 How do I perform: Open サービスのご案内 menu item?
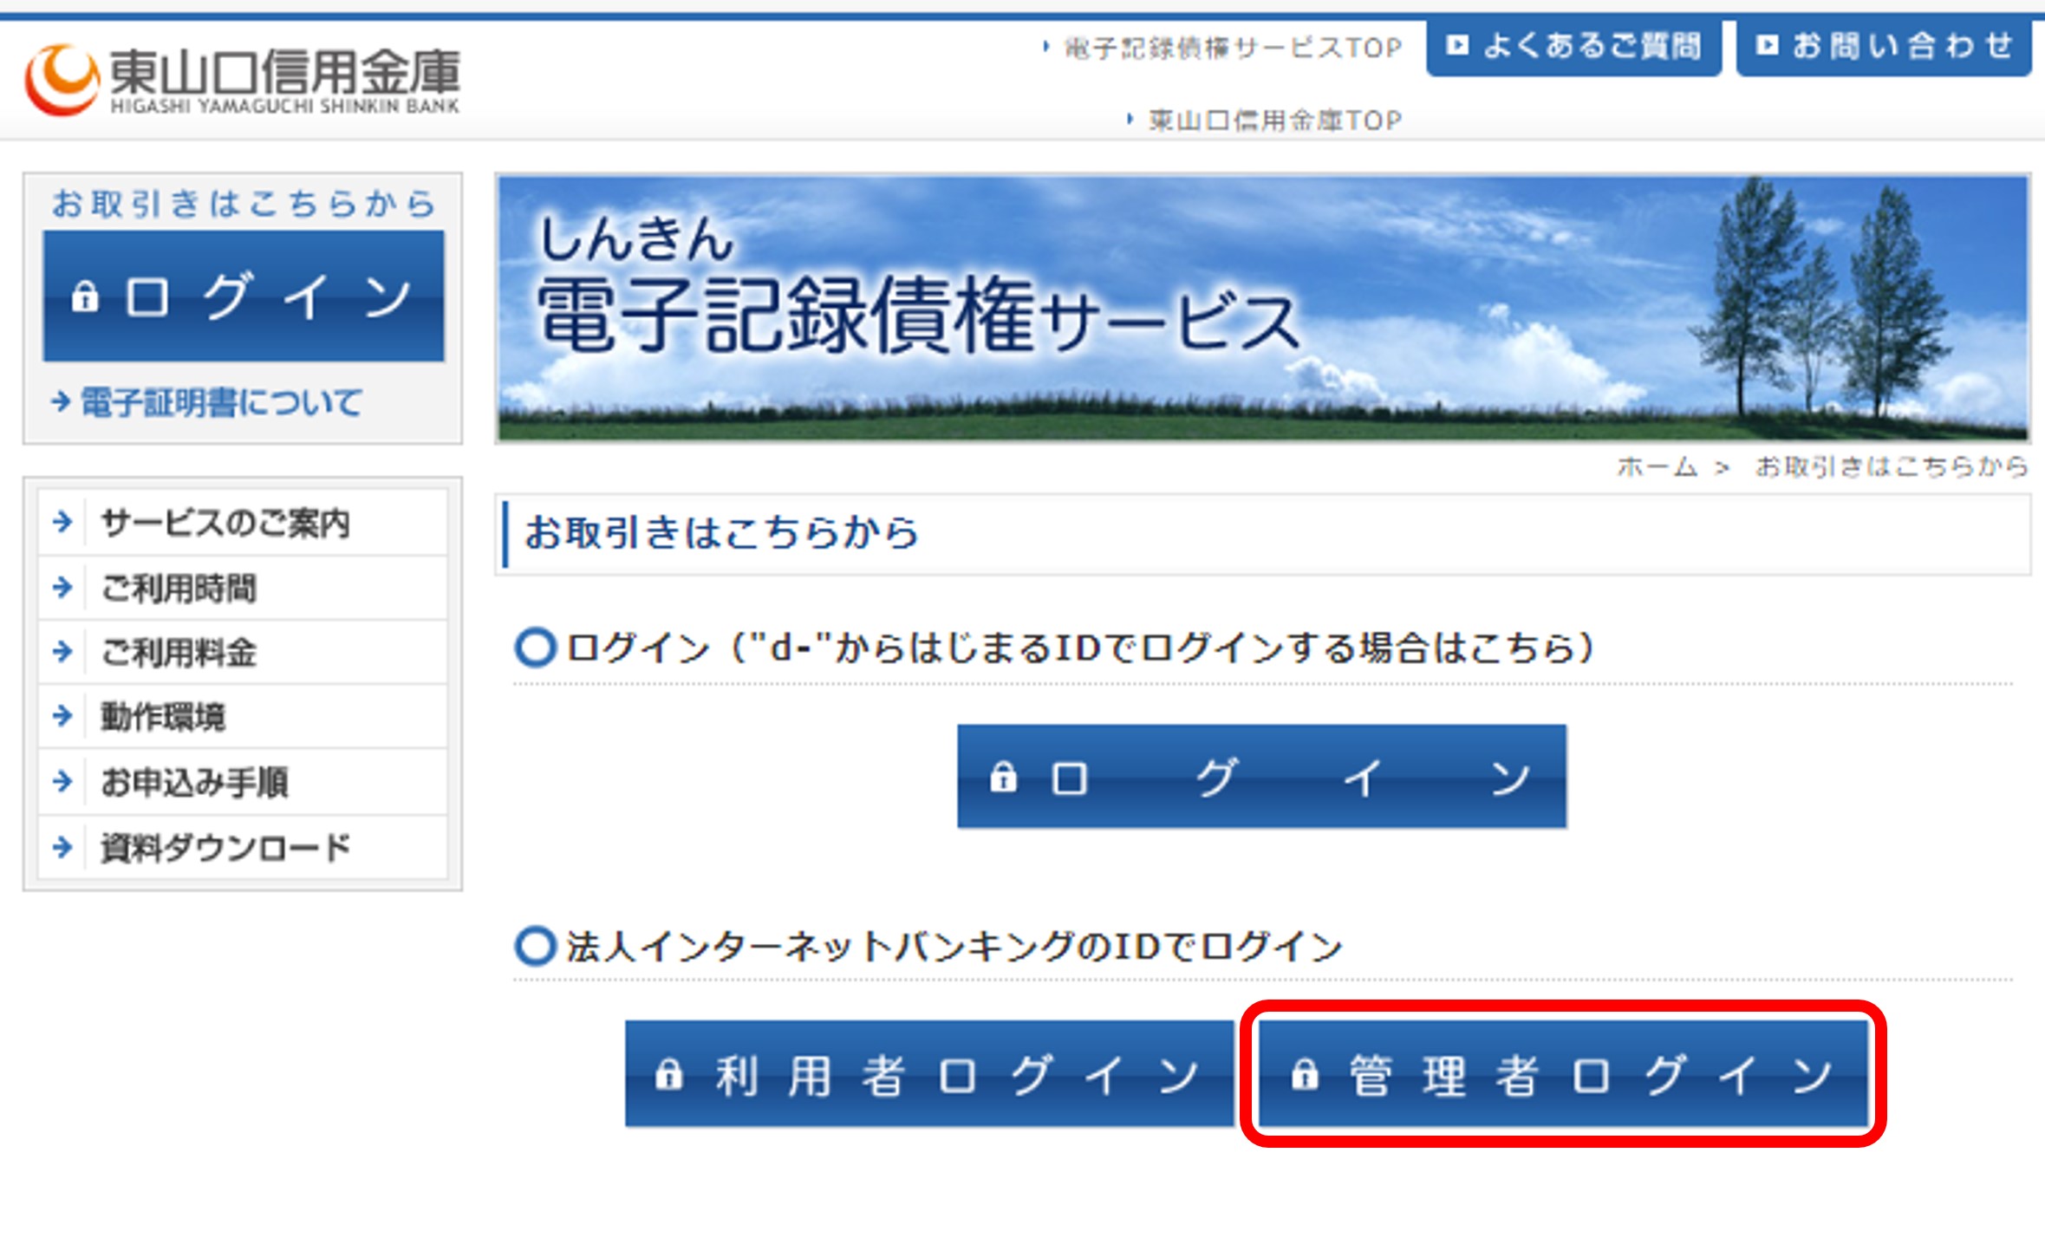tap(225, 523)
